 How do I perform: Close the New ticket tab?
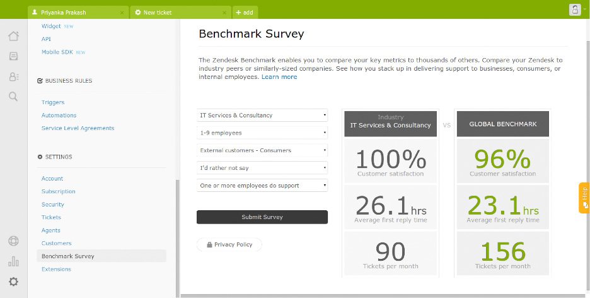click(224, 13)
